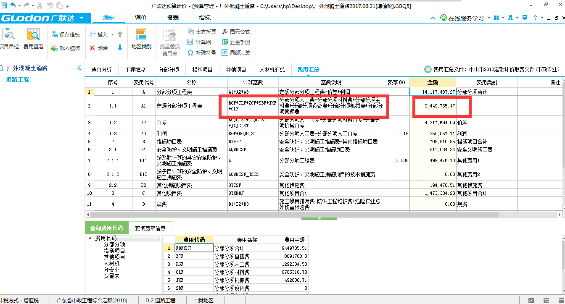Open 局部汇总 partial summary

[235, 53]
